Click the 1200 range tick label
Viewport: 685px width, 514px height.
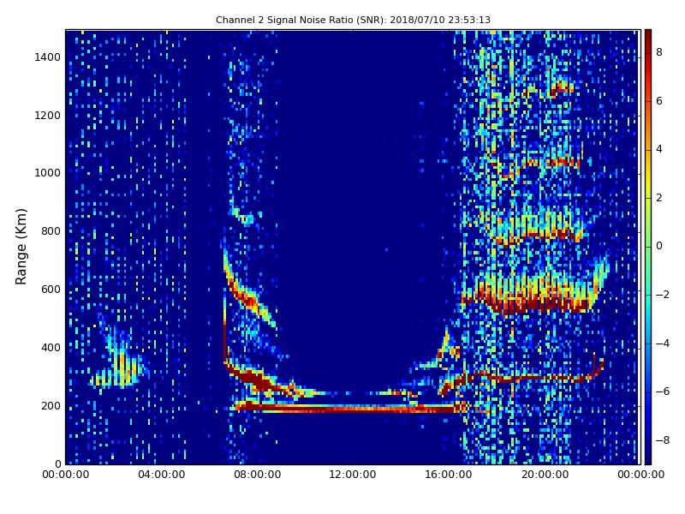click(47, 116)
